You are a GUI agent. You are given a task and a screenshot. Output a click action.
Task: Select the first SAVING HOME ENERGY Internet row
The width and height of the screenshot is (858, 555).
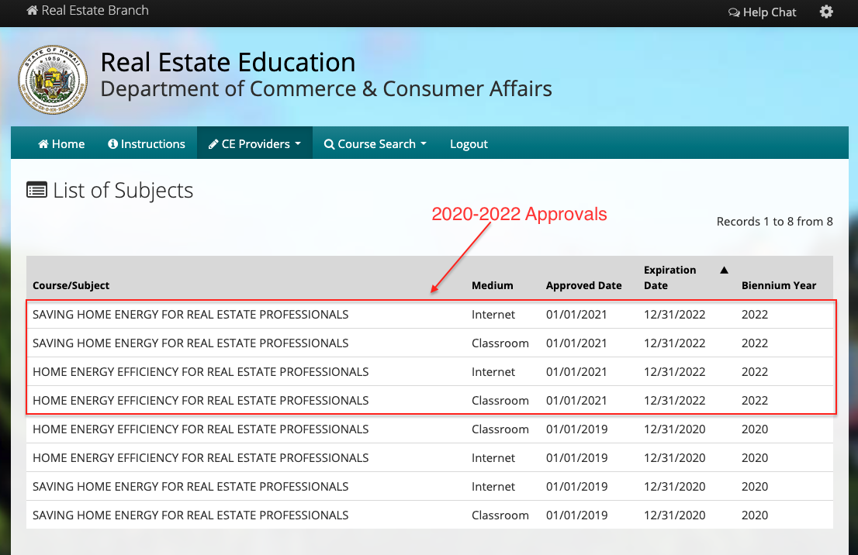click(310, 314)
